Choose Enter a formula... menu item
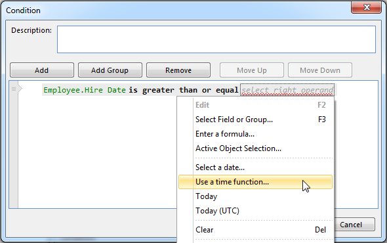 255,134
